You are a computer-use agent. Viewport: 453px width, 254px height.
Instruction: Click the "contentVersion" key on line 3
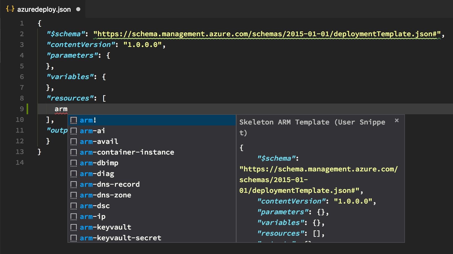81,45
